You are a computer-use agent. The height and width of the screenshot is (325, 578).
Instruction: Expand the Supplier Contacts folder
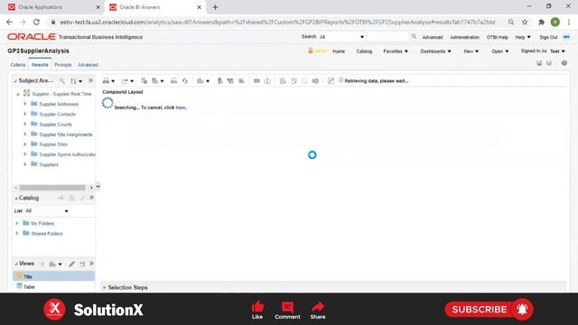[25, 114]
